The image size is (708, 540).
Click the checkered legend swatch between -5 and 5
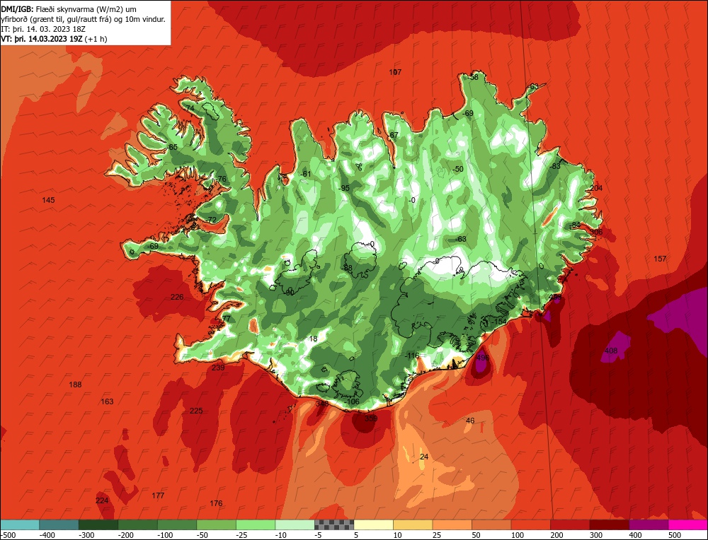pyautogui.click(x=334, y=524)
